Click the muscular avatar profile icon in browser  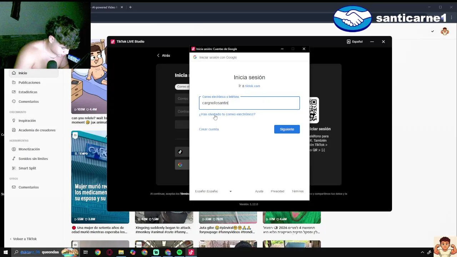point(445,31)
